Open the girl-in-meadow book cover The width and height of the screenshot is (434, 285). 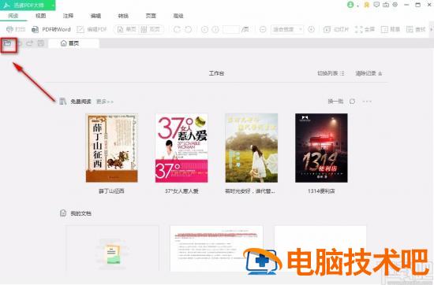[251, 148]
